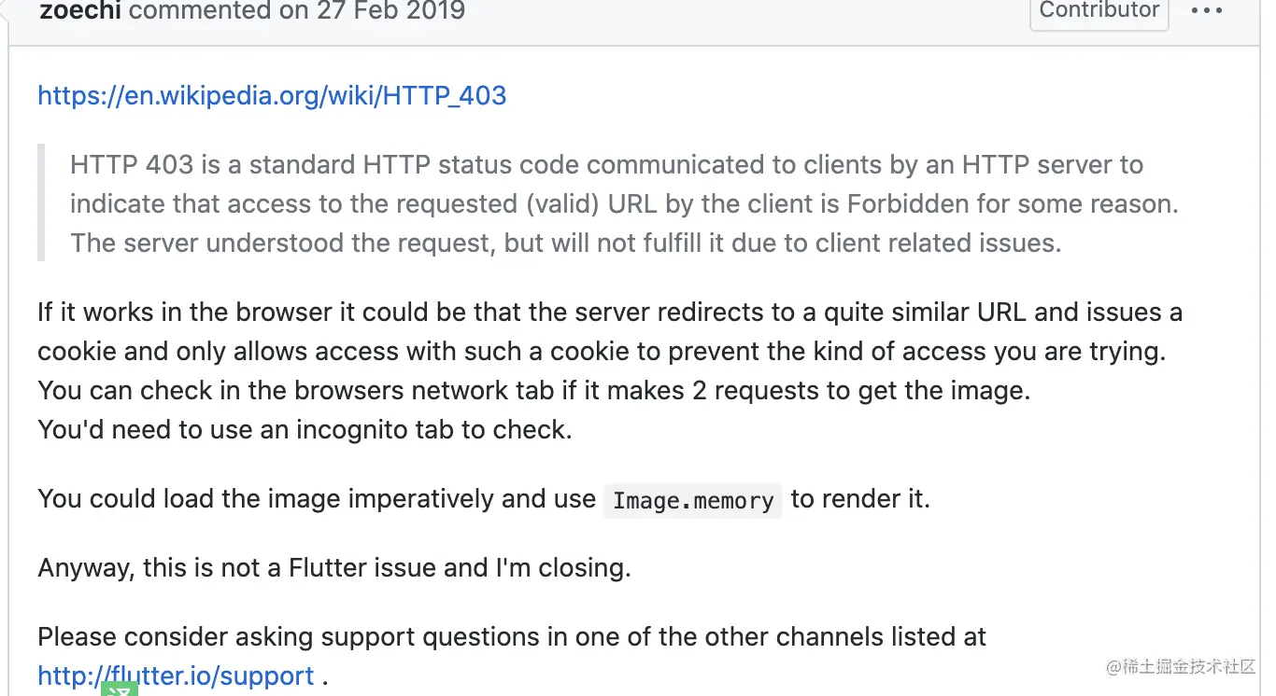
Task: Follow the flutter.io/support link
Action: pos(176,675)
